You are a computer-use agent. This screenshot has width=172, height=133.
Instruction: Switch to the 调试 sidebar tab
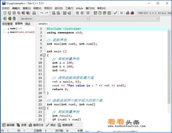click(28, 24)
